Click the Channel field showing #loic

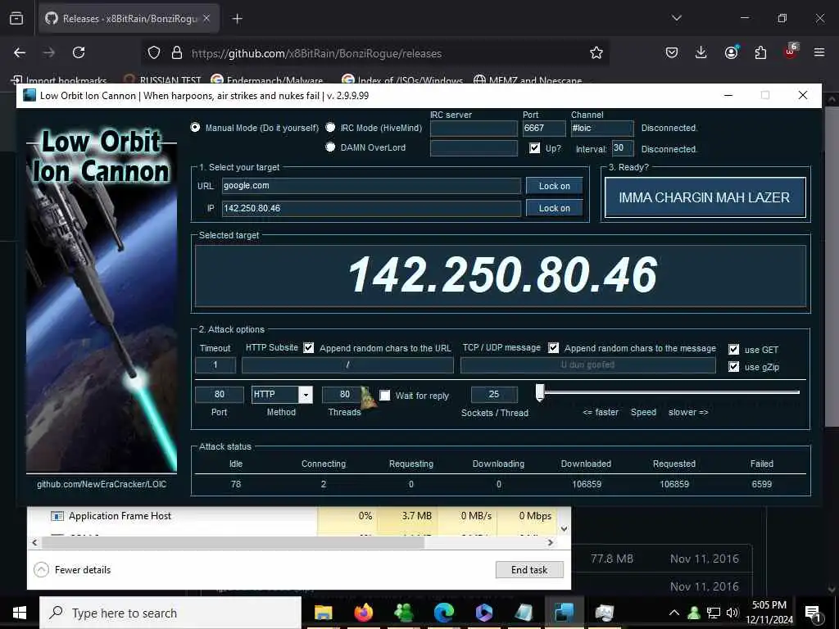click(602, 129)
